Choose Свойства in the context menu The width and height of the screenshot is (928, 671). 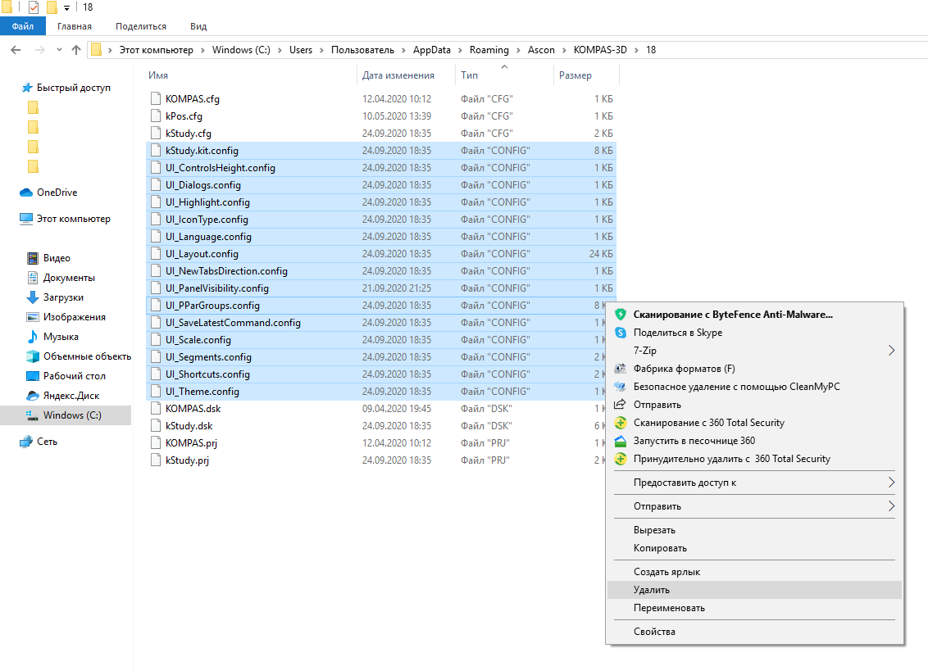(x=754, y=632)
